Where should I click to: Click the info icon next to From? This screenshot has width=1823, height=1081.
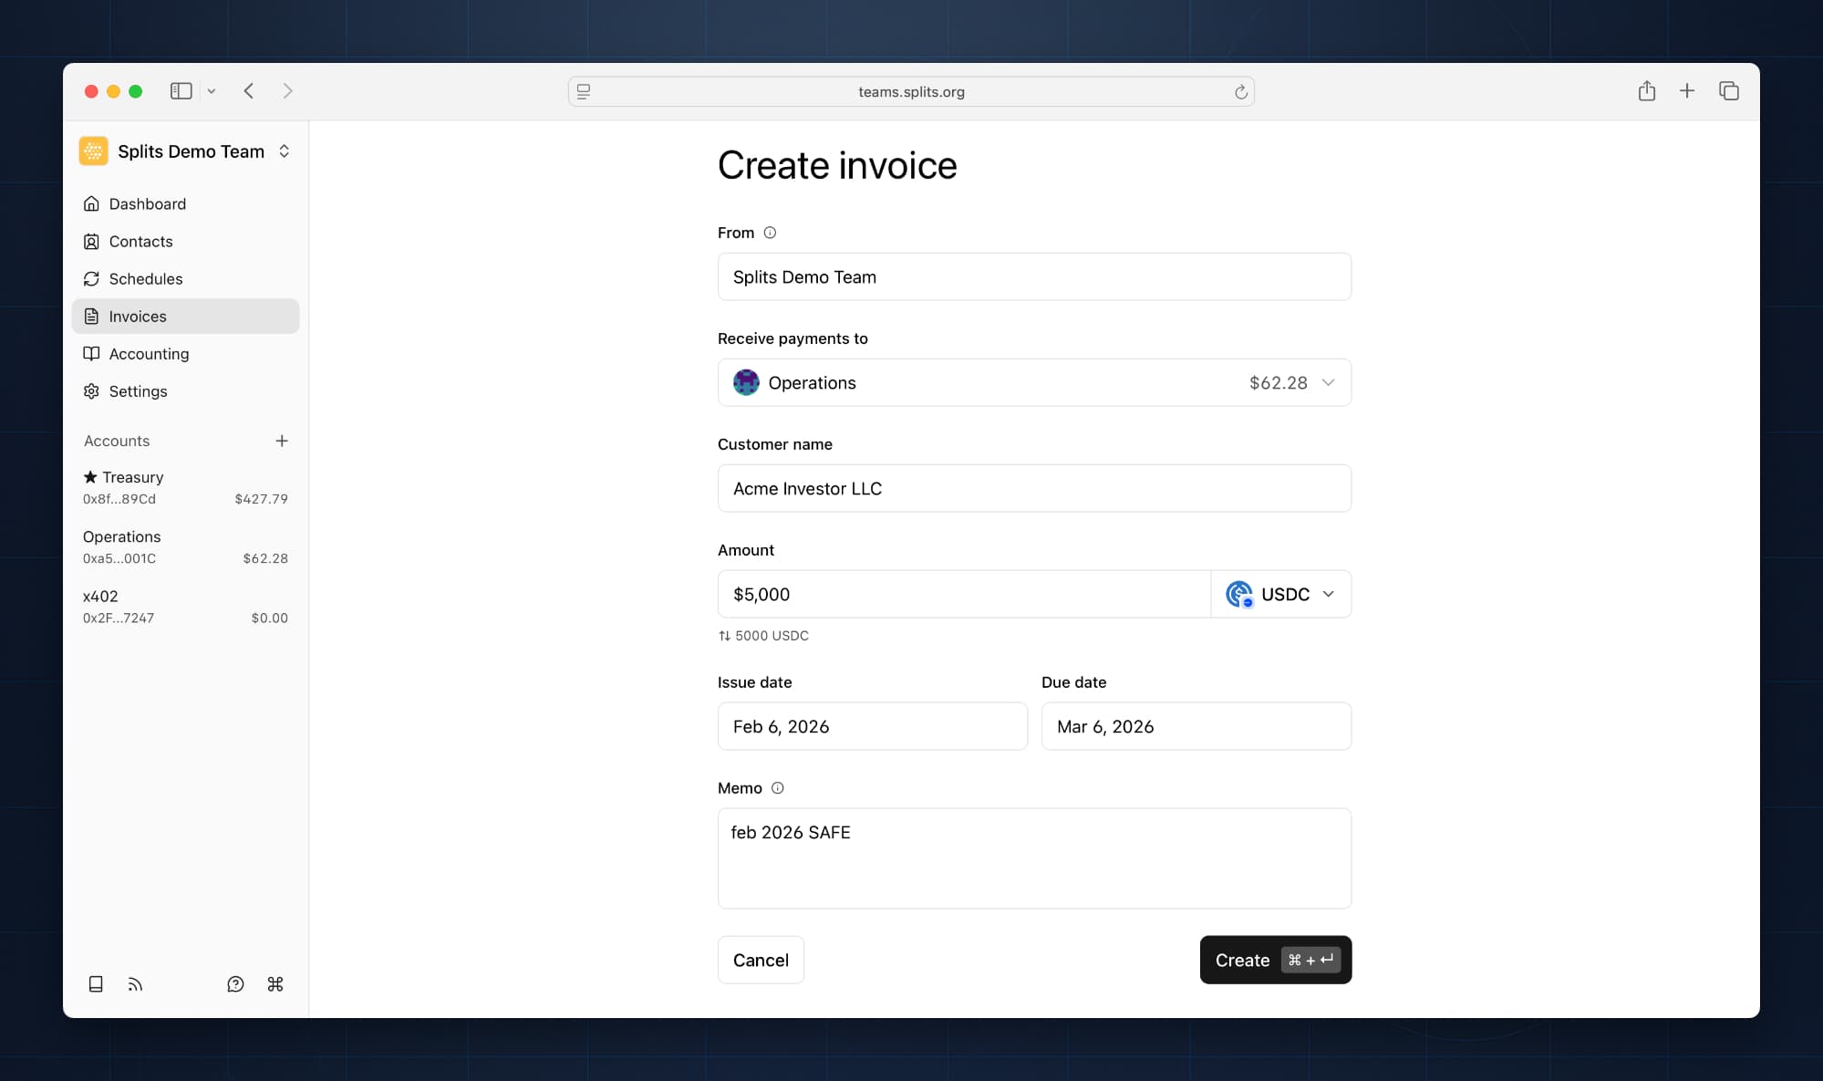coord(770,233)
